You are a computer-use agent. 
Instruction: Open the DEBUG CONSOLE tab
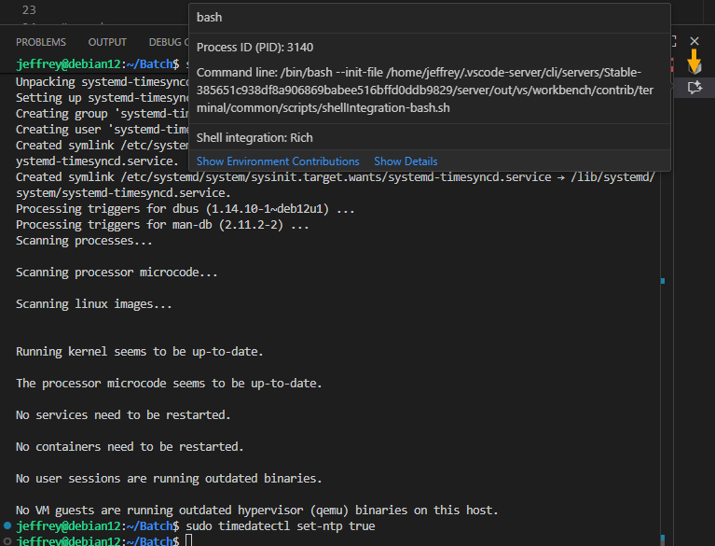pos(168,42)
